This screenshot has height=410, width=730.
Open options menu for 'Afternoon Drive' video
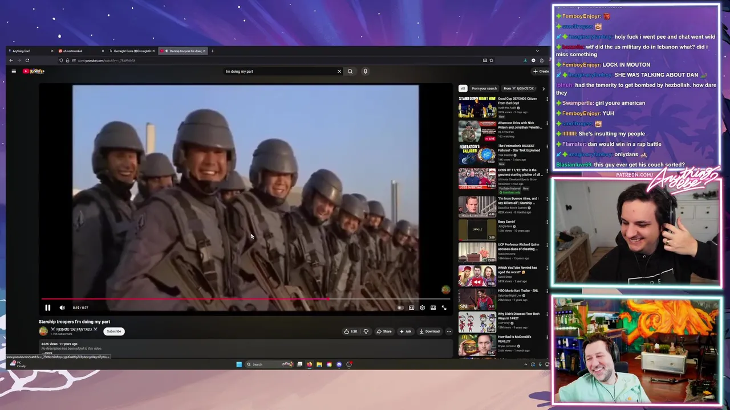[x=547, y=123]
